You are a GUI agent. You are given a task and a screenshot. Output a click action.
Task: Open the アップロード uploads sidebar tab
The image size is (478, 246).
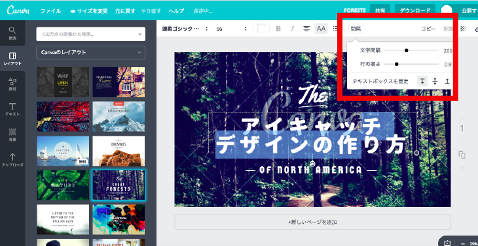pos(12,160)
